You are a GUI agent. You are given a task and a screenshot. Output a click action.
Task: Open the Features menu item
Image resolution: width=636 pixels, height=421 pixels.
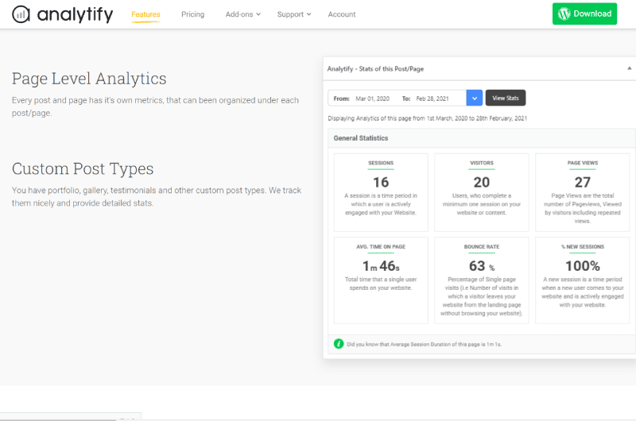click(x=145, y=14)
